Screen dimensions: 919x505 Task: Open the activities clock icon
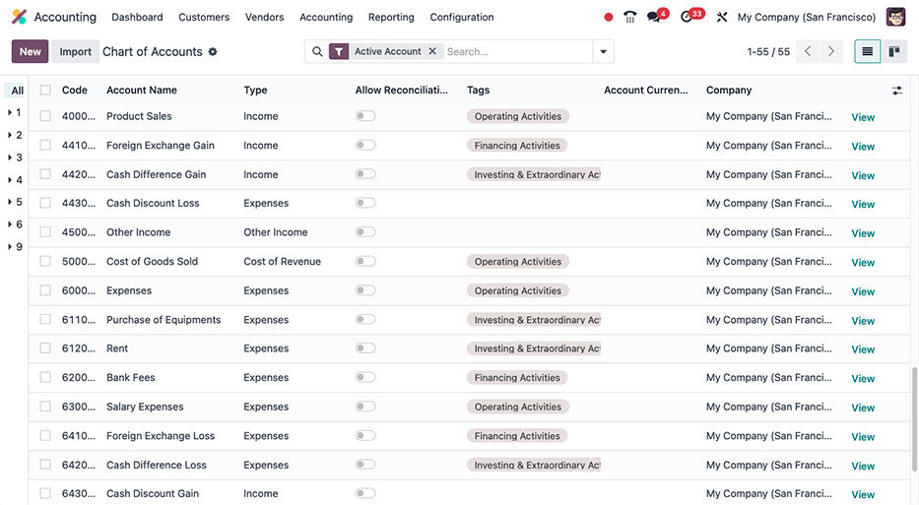[x=688, y=17]
